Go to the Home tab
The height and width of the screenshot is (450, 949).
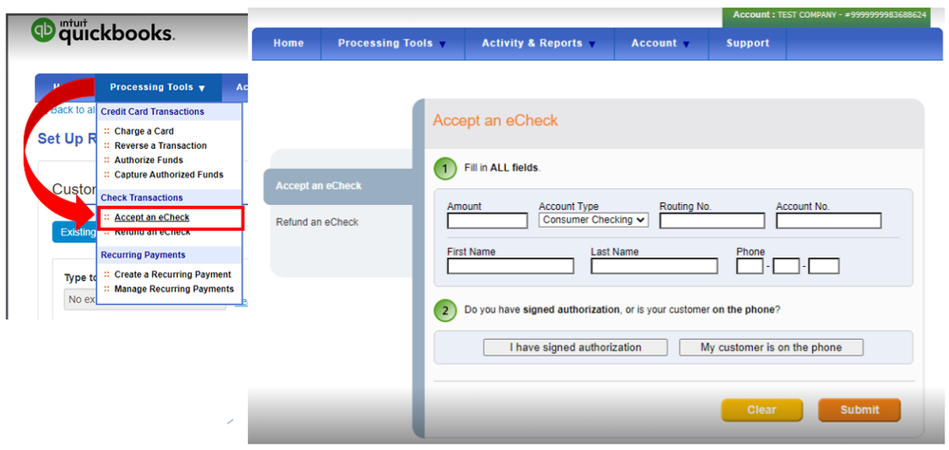(x=288, y=44)
